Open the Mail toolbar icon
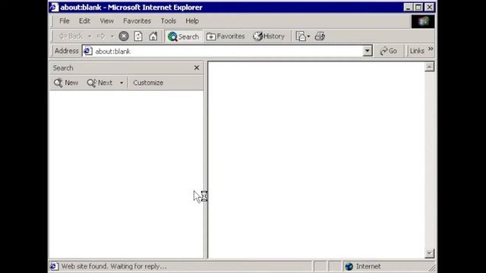 [x=301, y=36]
